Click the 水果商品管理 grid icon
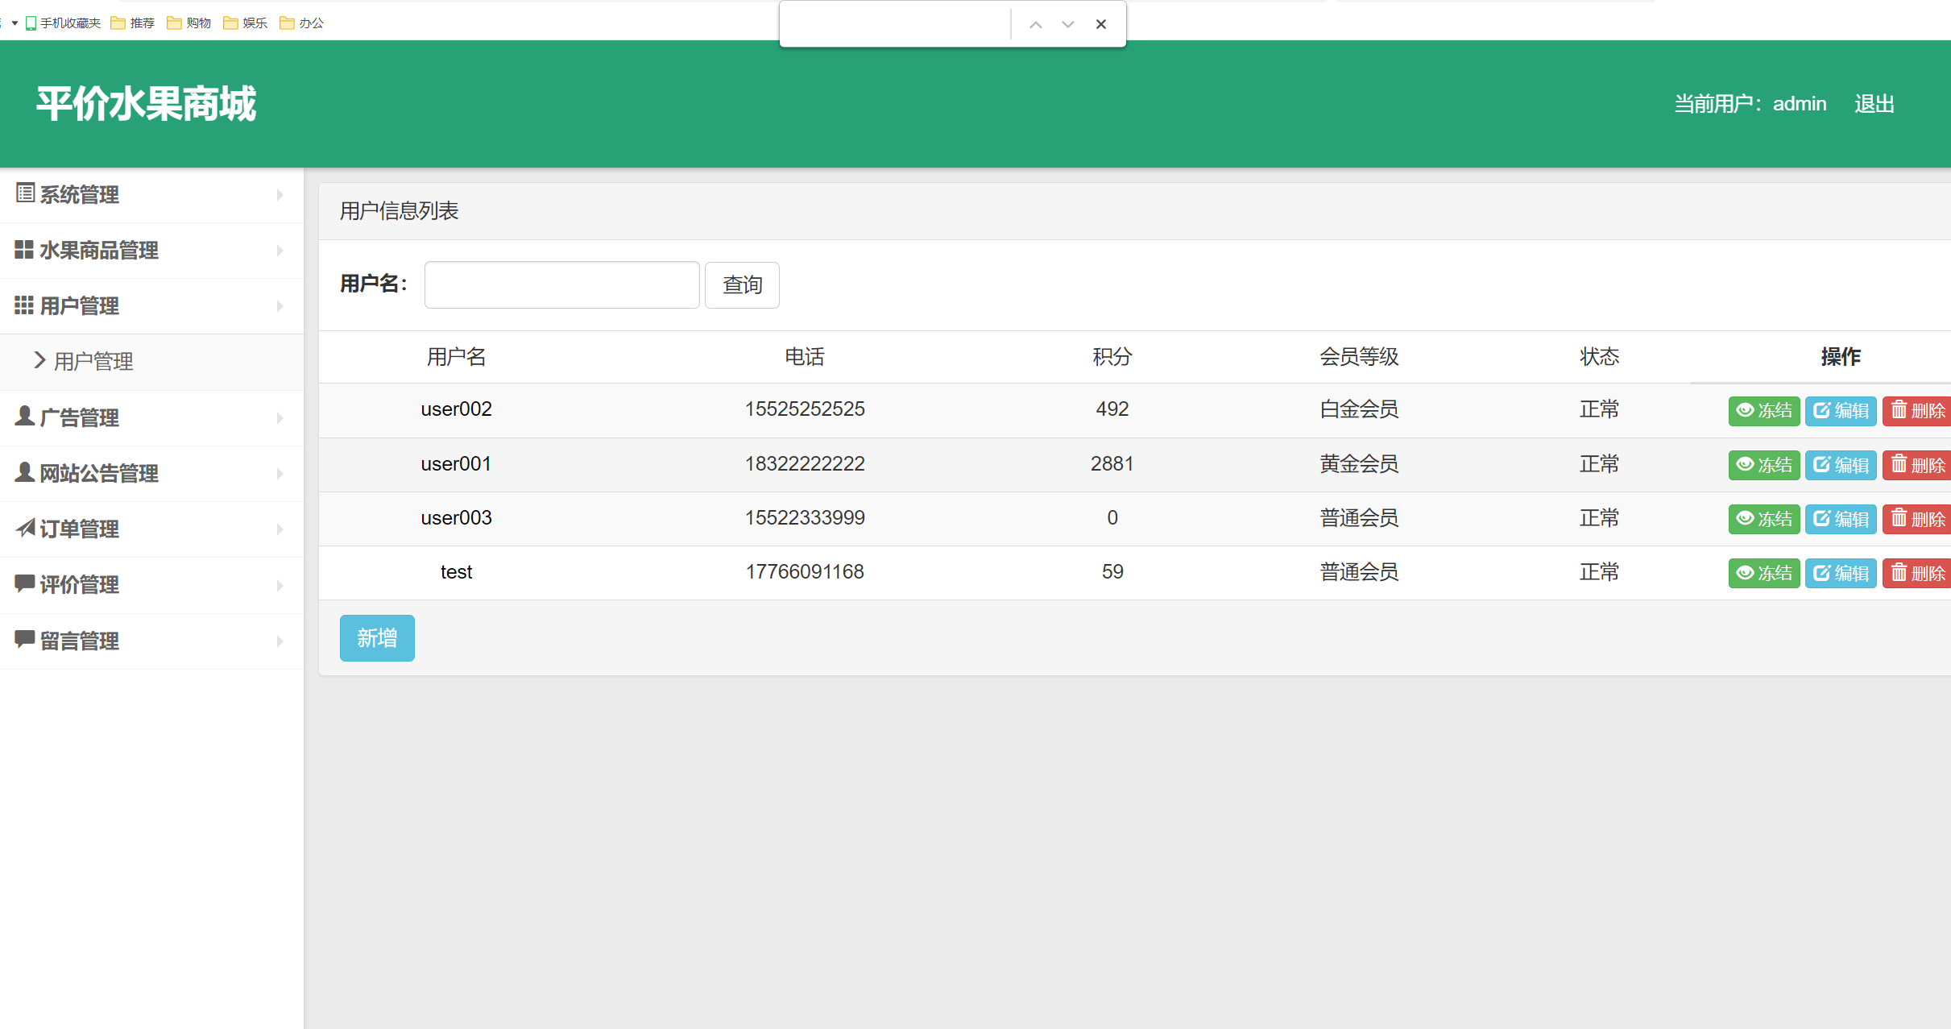Screen dimensions: 1951x1029 coord(24,250)
